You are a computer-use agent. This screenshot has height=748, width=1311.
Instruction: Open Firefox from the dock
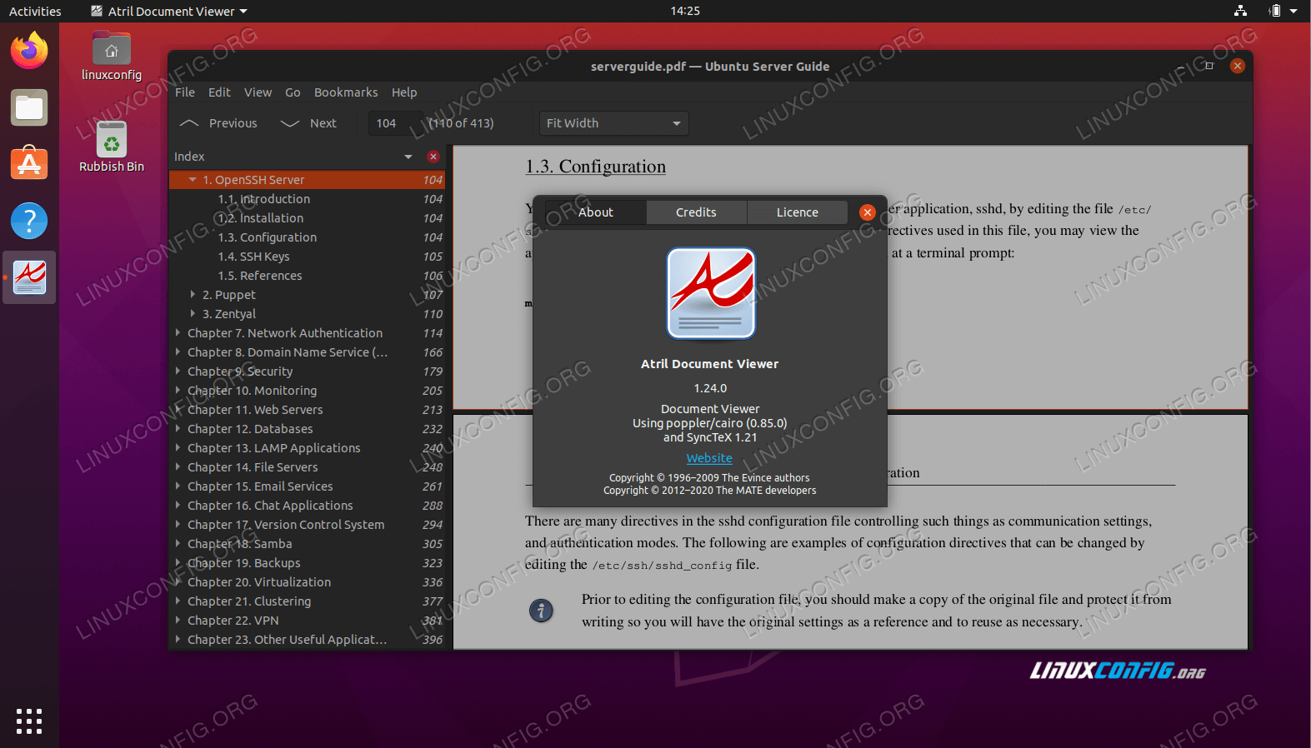29,51
